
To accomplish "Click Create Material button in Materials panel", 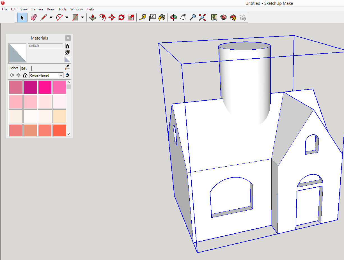I will pos(67,53).
